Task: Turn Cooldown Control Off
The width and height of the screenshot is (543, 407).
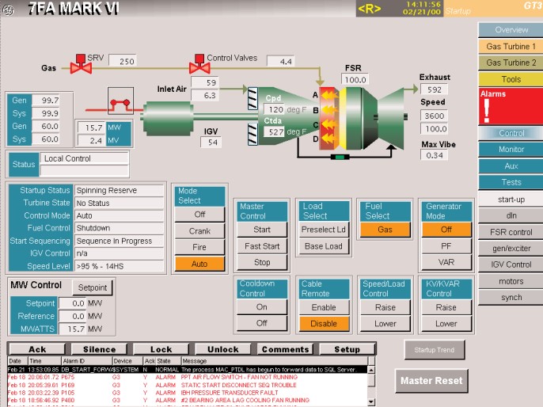Action: coord(262,323)
